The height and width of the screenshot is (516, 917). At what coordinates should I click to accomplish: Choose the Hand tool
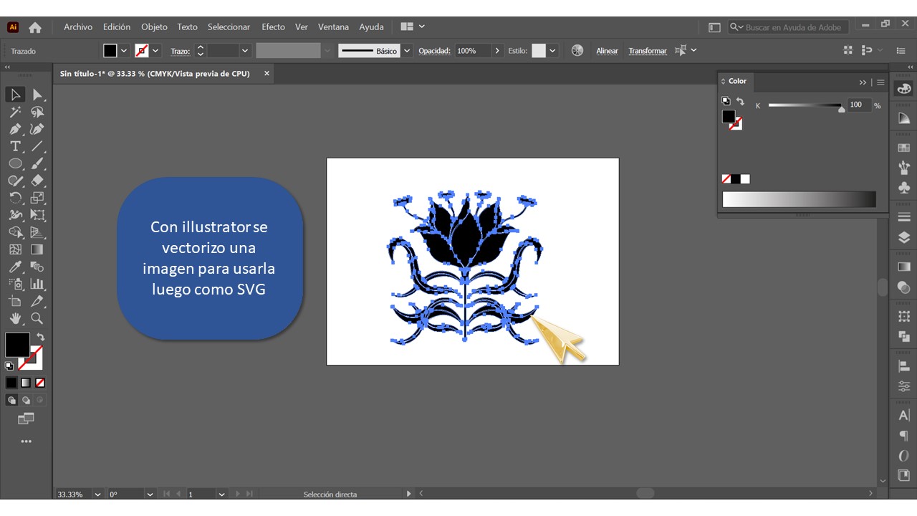point(15,318)
